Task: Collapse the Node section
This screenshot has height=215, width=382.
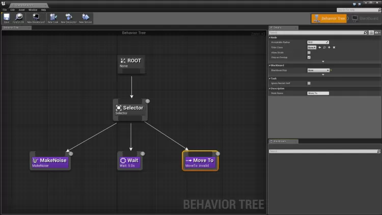Action: coord(269,38)
